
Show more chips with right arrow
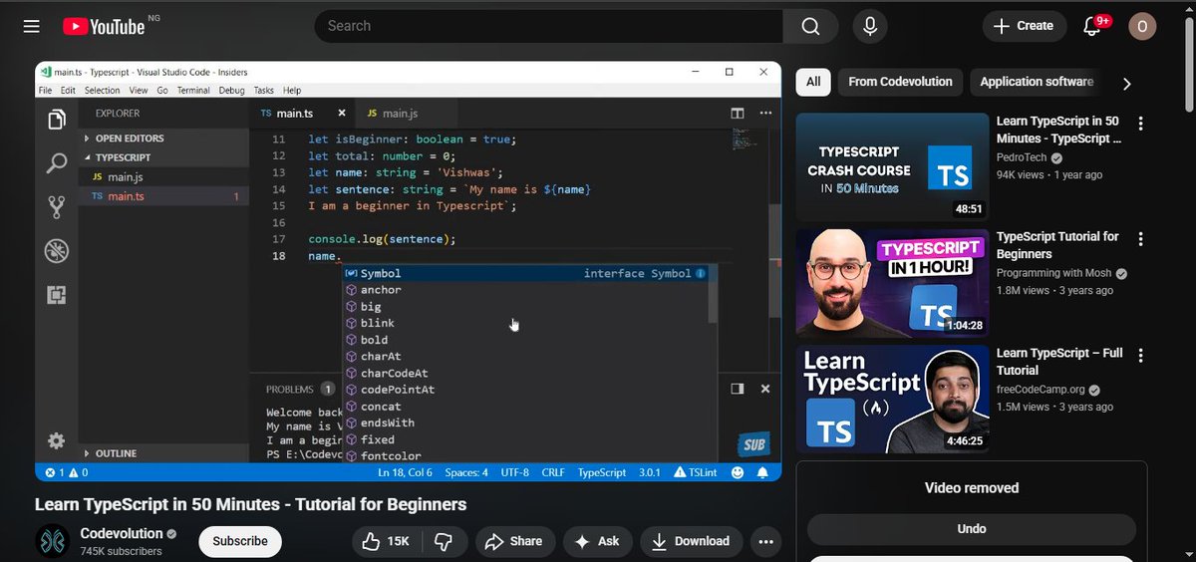1127,83
